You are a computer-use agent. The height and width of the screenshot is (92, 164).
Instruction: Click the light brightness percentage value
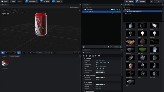coord(40,53)
